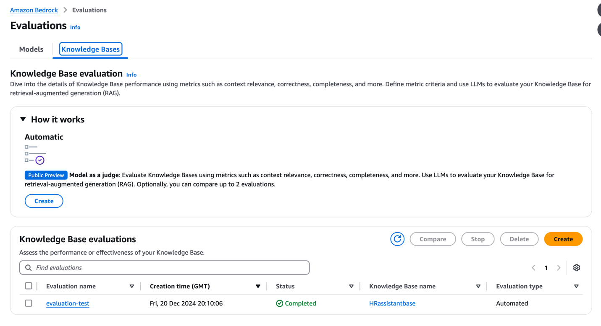
Task: Go to previous page of evaluations
Action: [x=533, y=268]
